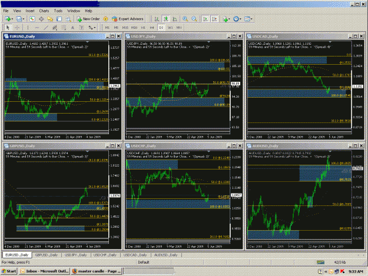Viewport: 368px width, 276px height.
Task: Switch to USDJPY.,Daily bottom tab
Action: tap(75, 255)
